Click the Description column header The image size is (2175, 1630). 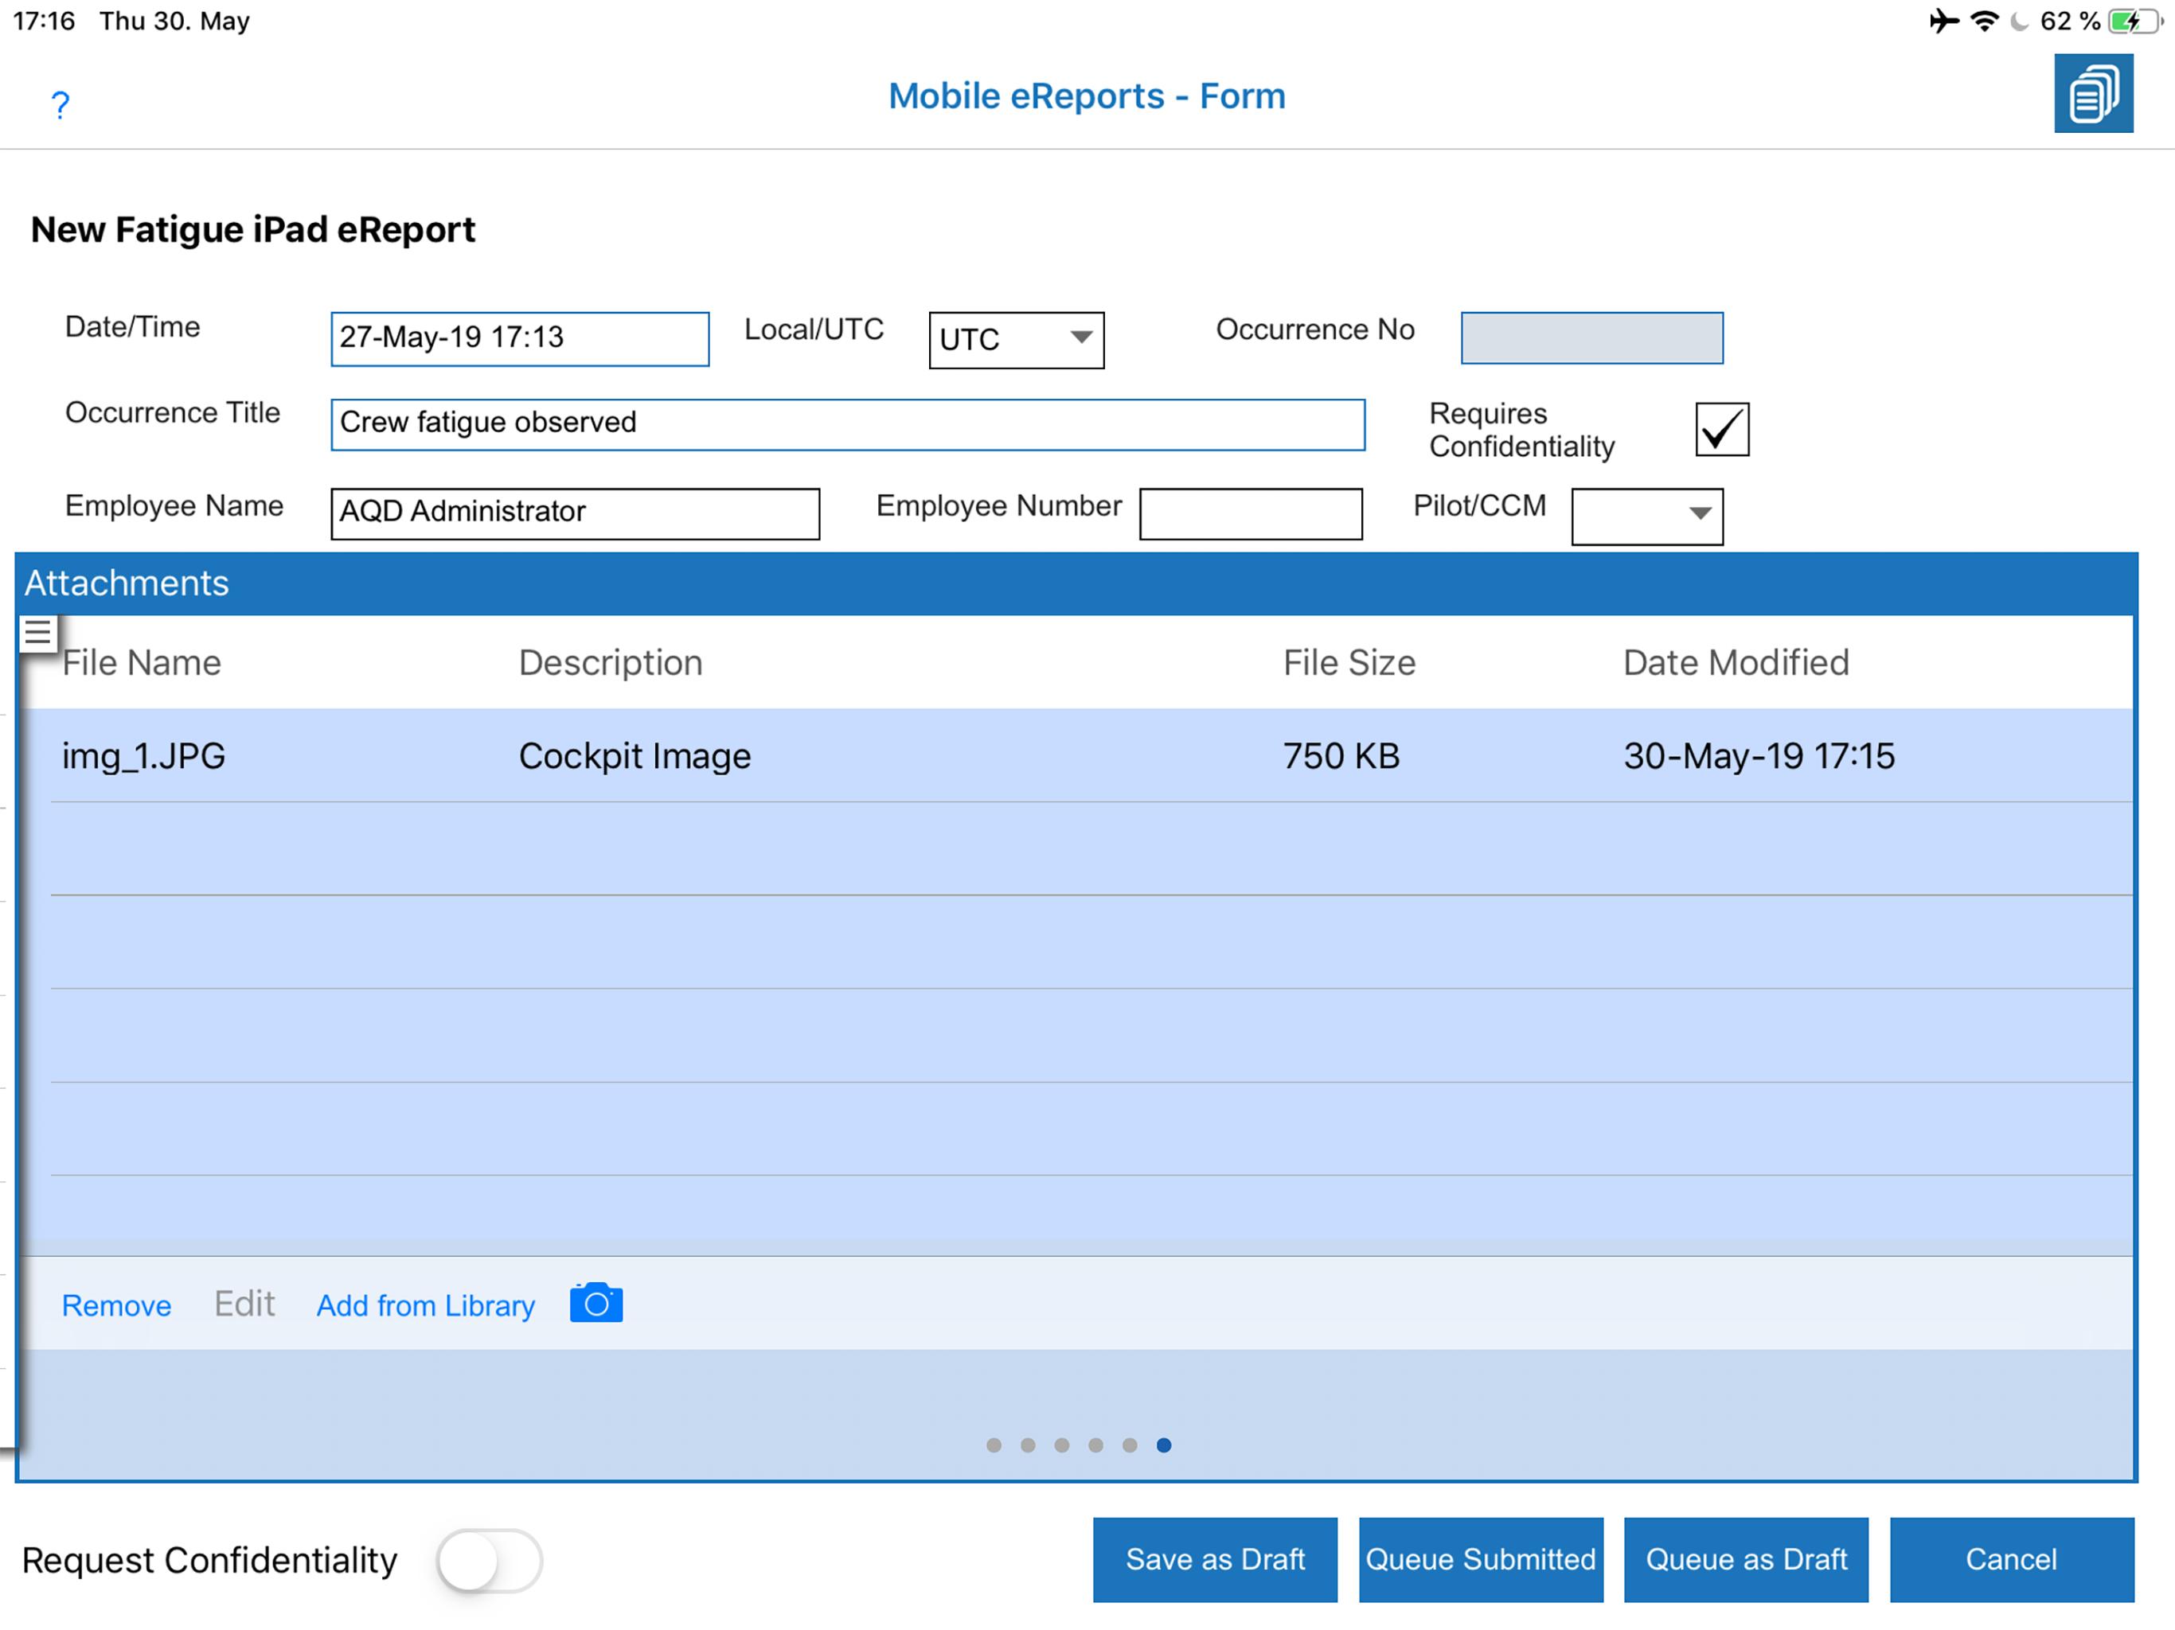click(x=611, y=663)
